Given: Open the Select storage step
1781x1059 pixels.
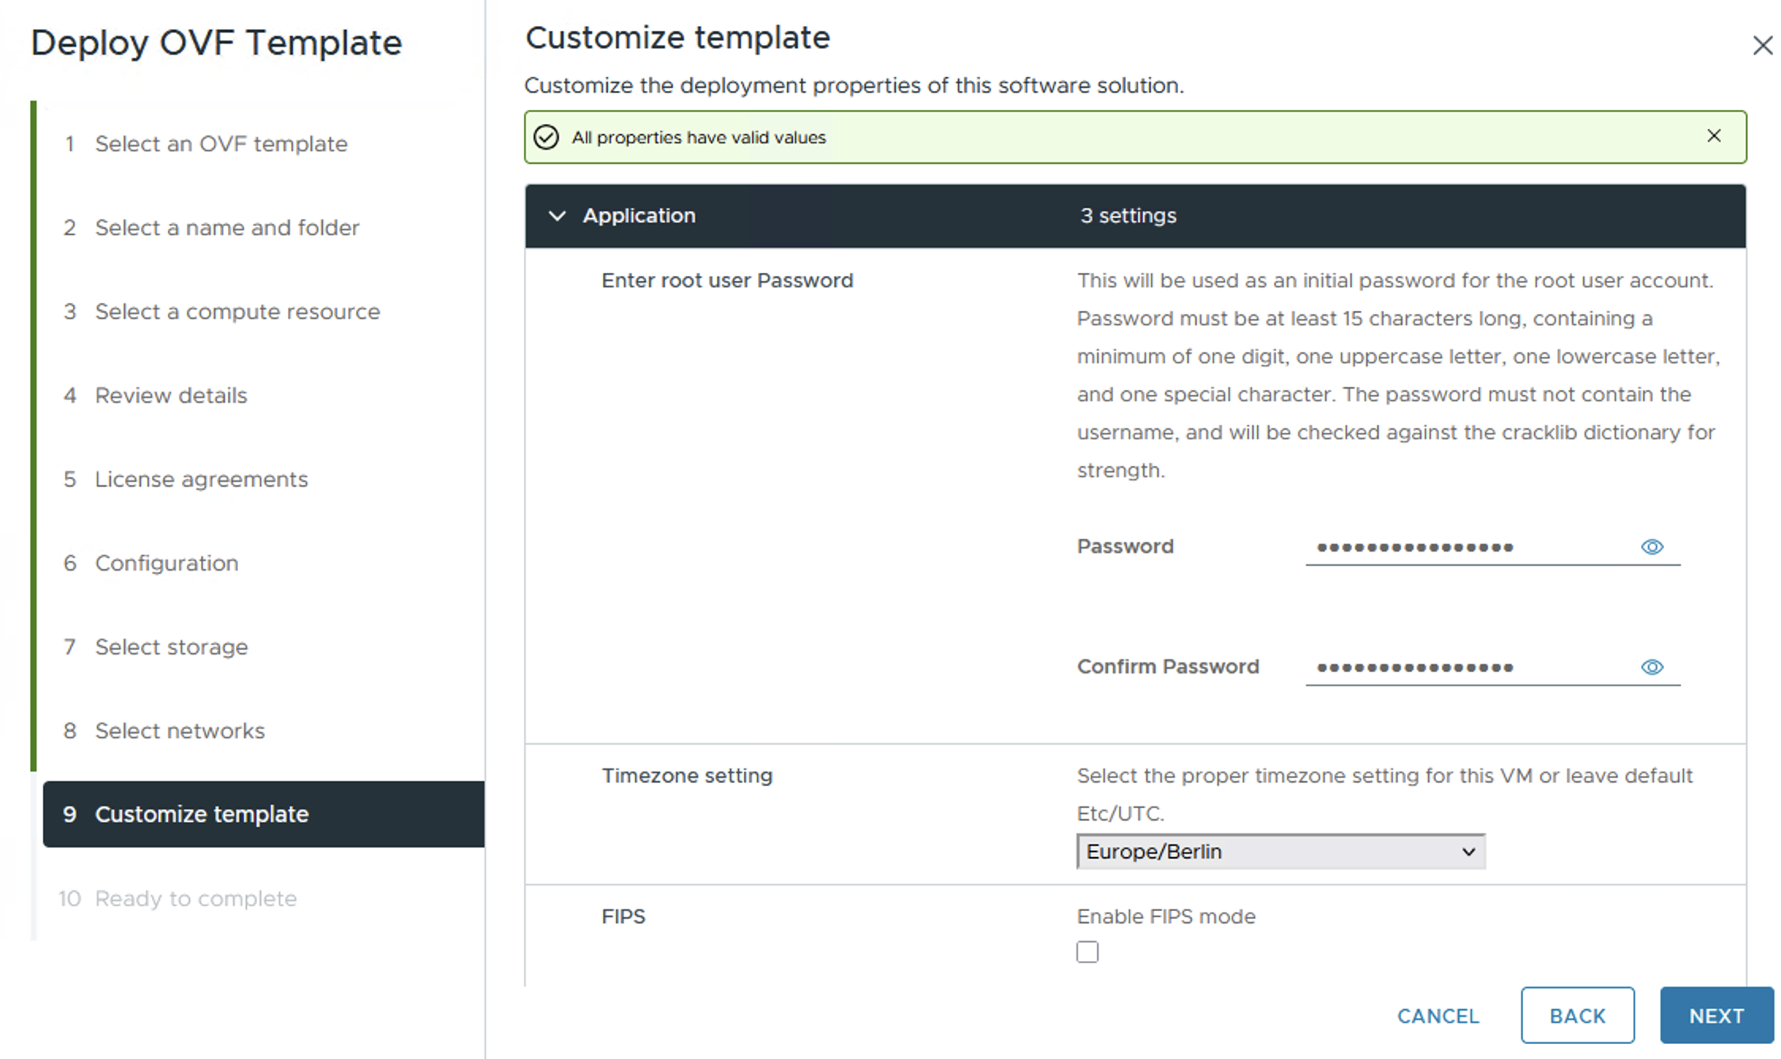Looking at the screenshot, I should [171, 647].
